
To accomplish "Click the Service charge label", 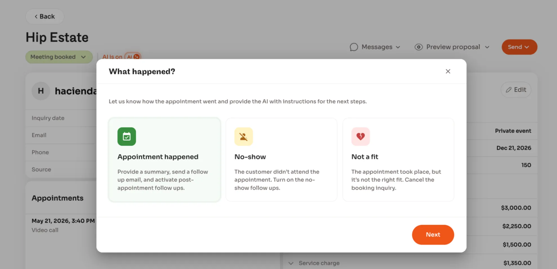I will coord(319,263).
